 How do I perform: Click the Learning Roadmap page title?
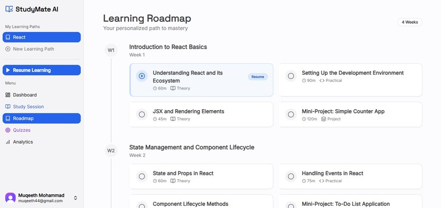pos(147,19)
